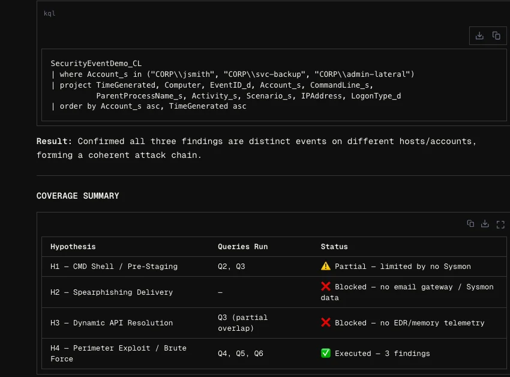Click the SecurityEventDemo_CL line in the query

[x=96, y=63]
